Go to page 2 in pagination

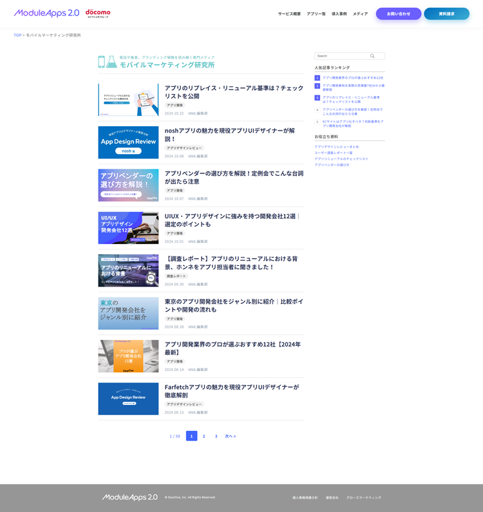point(204,436)
